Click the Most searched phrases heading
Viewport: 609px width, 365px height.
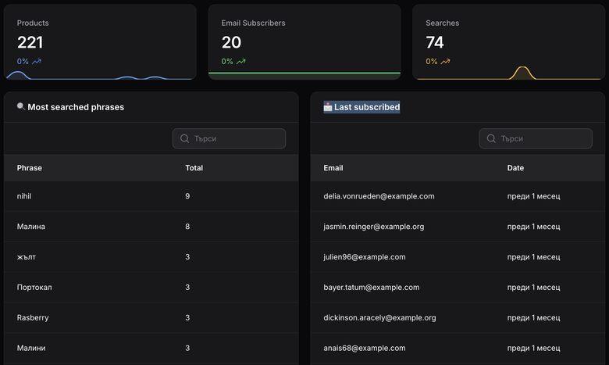click(76, 107)
